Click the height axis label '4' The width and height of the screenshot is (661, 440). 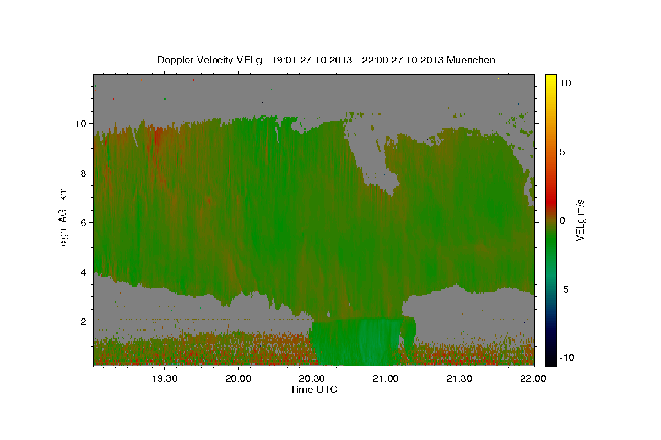pos(84,272)
